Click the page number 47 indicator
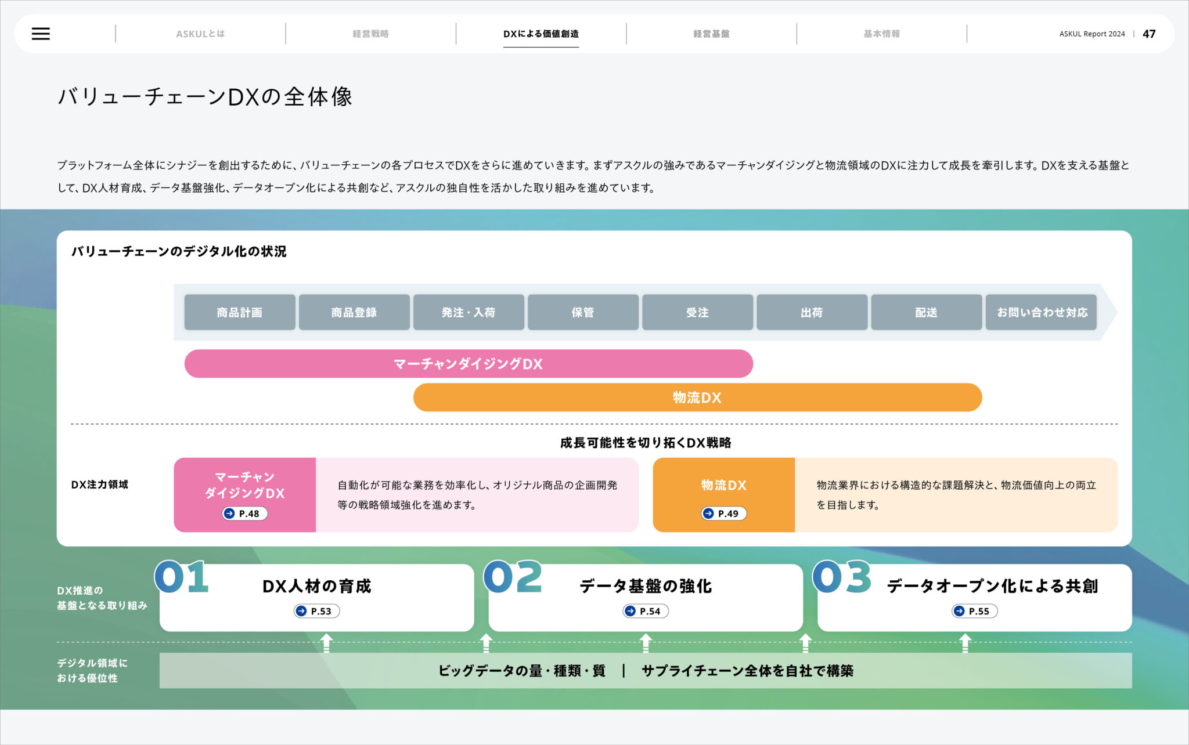The width and height of the screenshot is (1189, 745). coord(1148,34)
